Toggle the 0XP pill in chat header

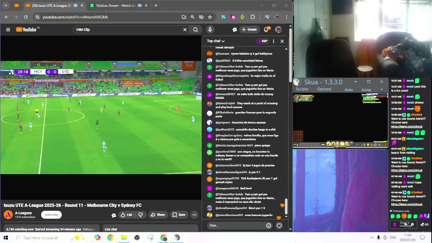coord(263,41)
